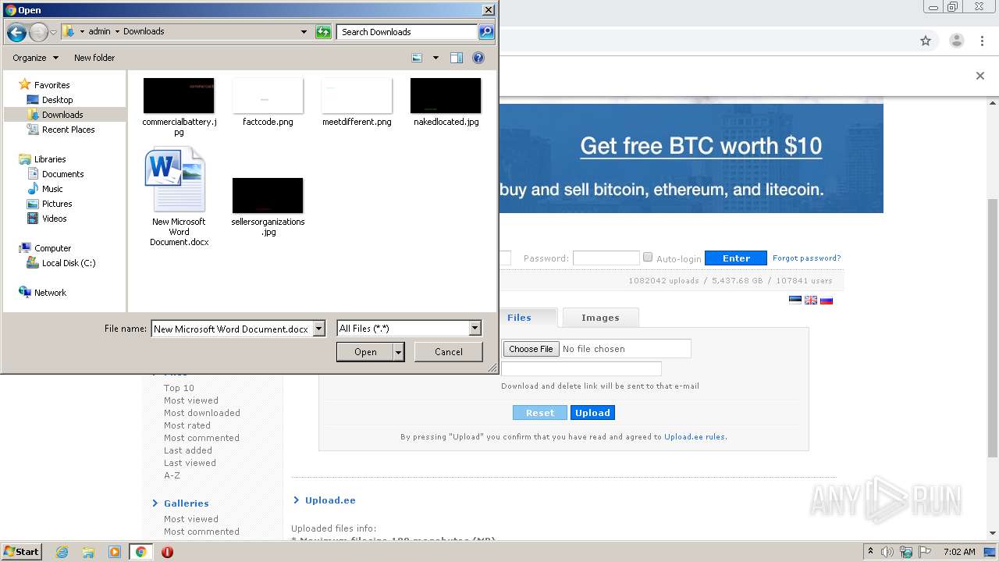
Task: Change view with the Views icon
Action: pos(418,58)
